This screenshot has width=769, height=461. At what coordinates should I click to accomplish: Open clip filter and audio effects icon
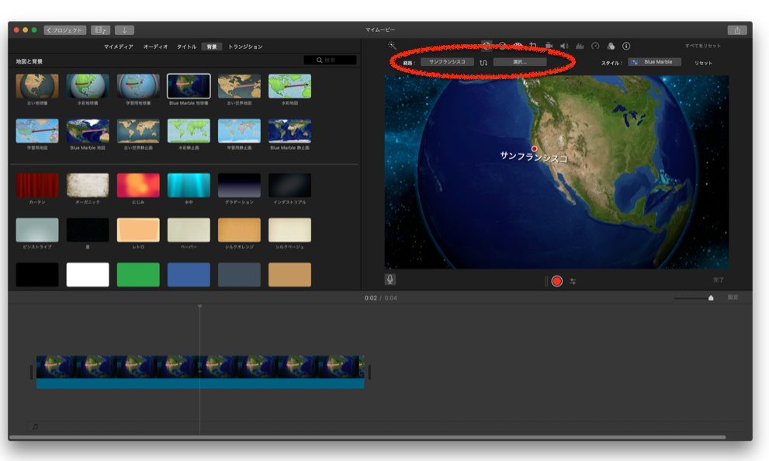(611, 46)
